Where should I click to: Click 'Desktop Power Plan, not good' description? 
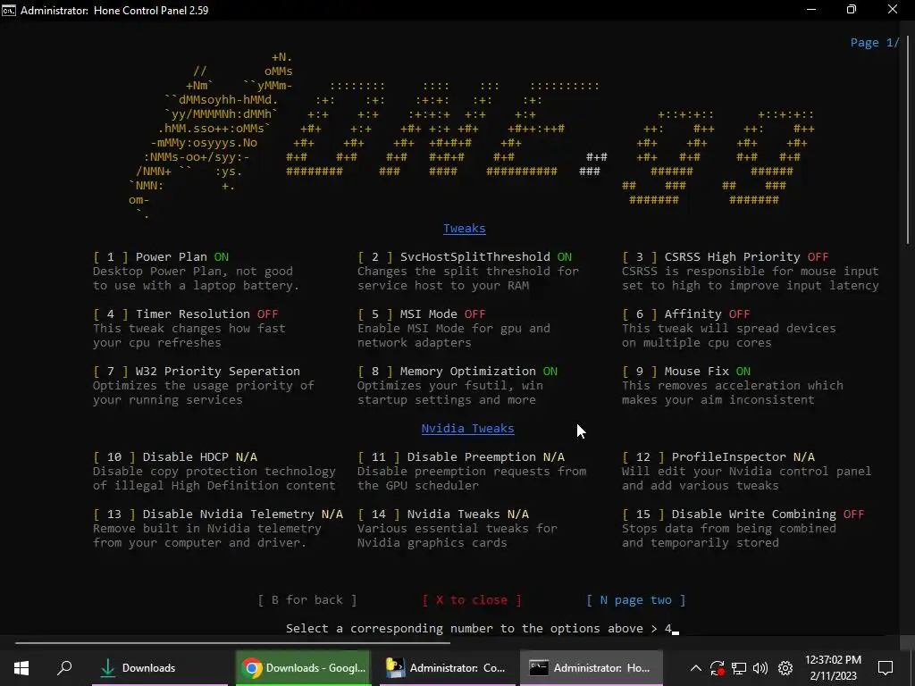coord(193,272)
